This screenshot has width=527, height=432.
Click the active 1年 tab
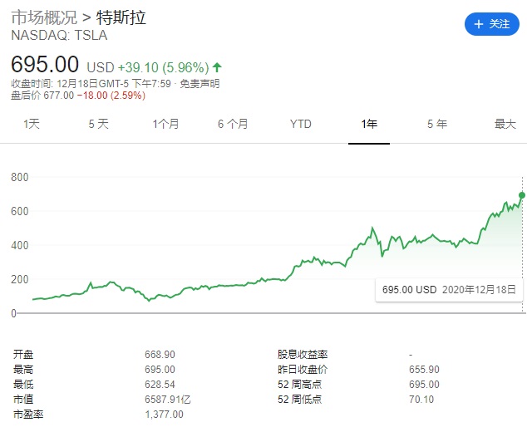coord(369,124)
